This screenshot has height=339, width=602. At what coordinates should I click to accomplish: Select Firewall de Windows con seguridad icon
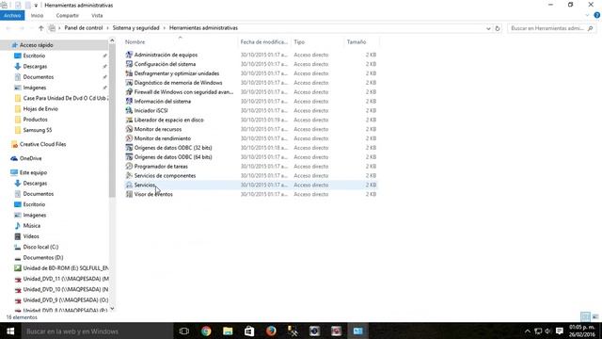pyautogui.click(x=129, y=92)
